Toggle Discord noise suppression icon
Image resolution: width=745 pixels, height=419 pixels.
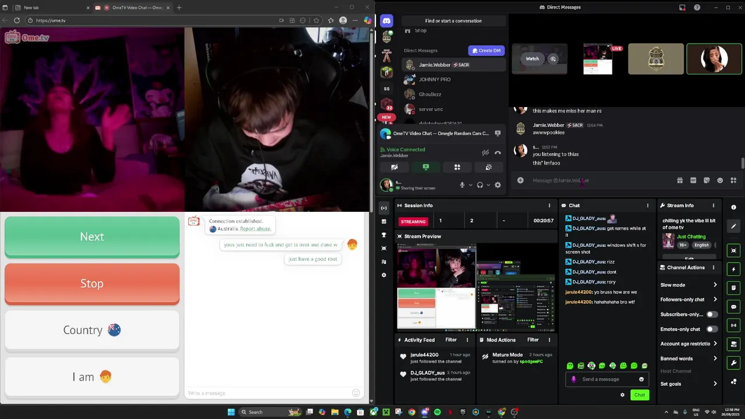pos(485,152)
